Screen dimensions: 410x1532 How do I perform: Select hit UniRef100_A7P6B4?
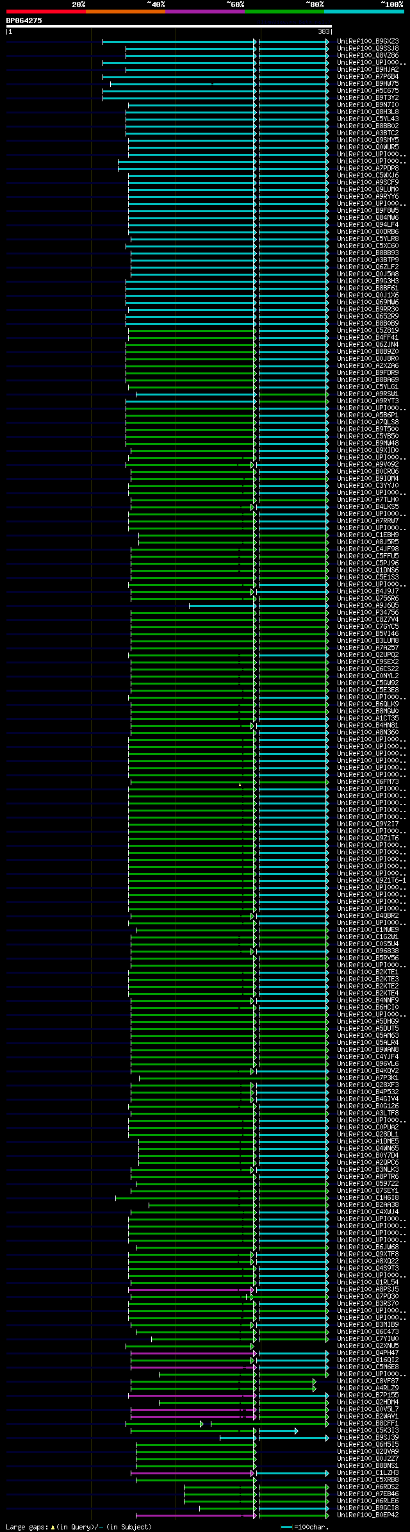point(368,77)
